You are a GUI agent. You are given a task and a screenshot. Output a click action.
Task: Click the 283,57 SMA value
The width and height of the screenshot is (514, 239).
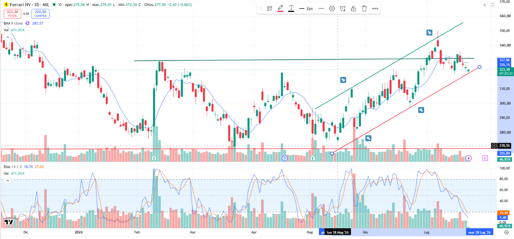click(38, 23)
